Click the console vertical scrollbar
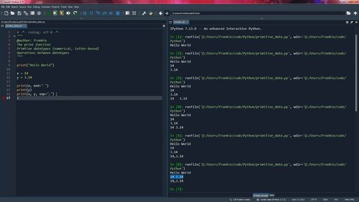The image size is (359, 202). tap(356, 73)
